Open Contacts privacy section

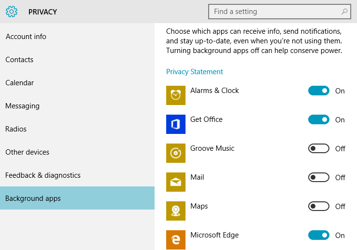(x=77, y=60)
